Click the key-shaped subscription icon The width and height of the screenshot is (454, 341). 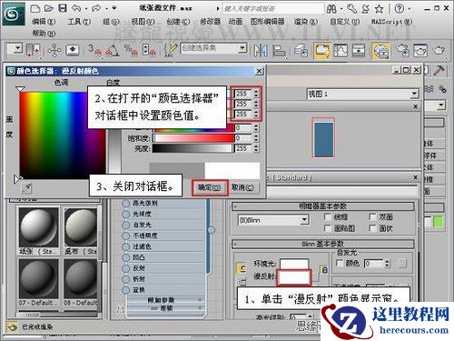[352, 8]
